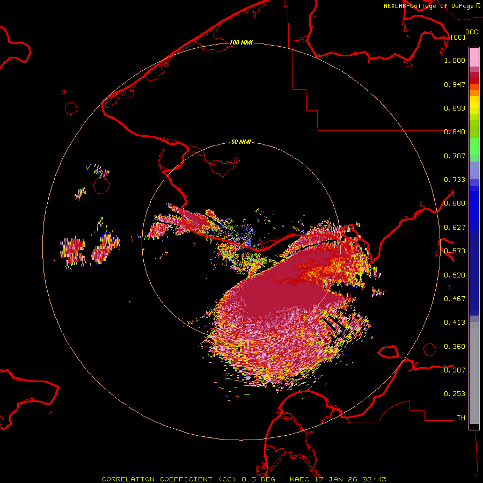The height and width of the screenshot is (483, 483).
Task: Click the KAEC radar site identifier
Action: point(301,479)
